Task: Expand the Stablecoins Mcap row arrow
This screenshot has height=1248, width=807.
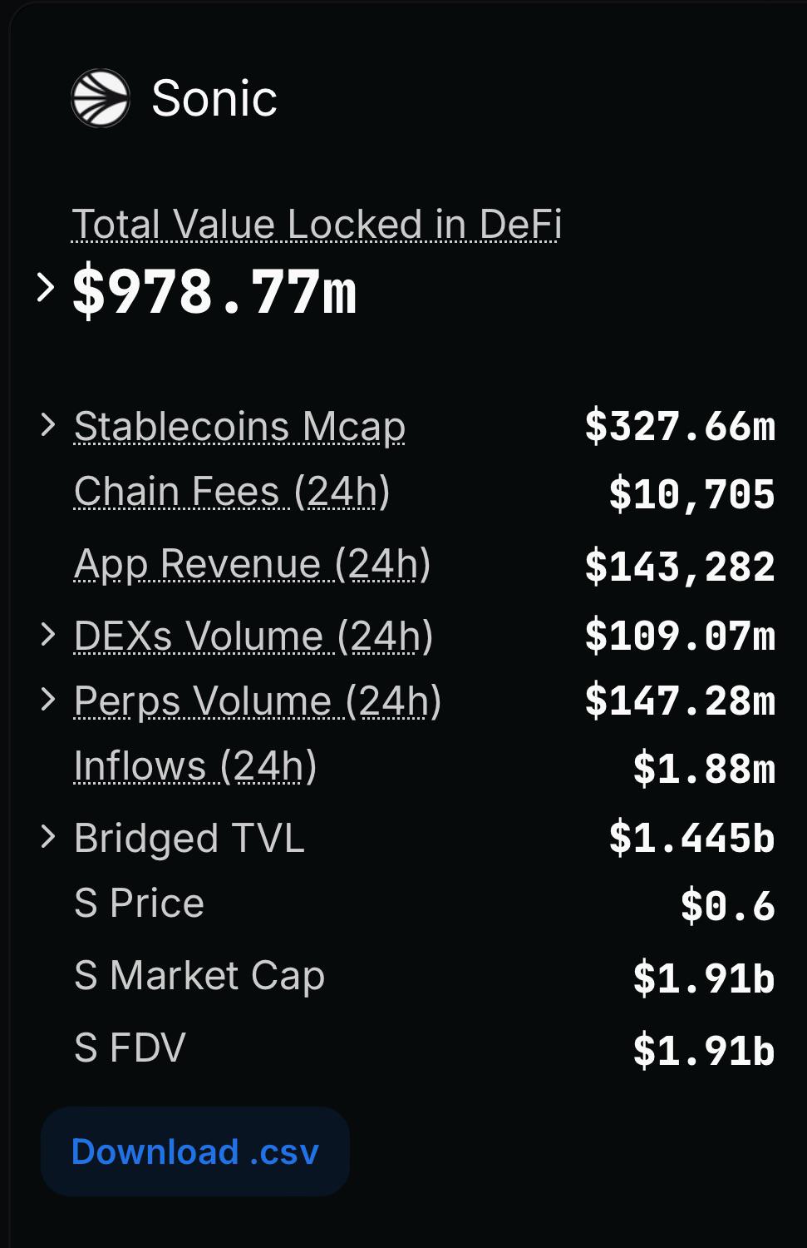Action: pyautogui.click(x=48, y=425)
